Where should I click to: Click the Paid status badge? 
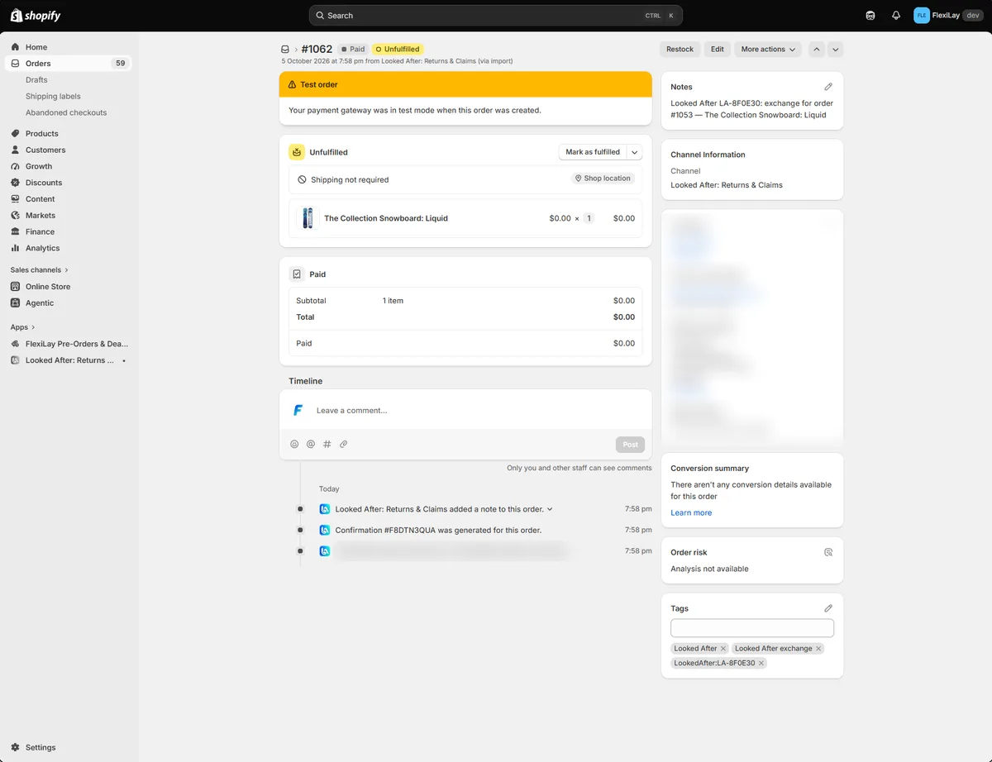click(353, 50)
